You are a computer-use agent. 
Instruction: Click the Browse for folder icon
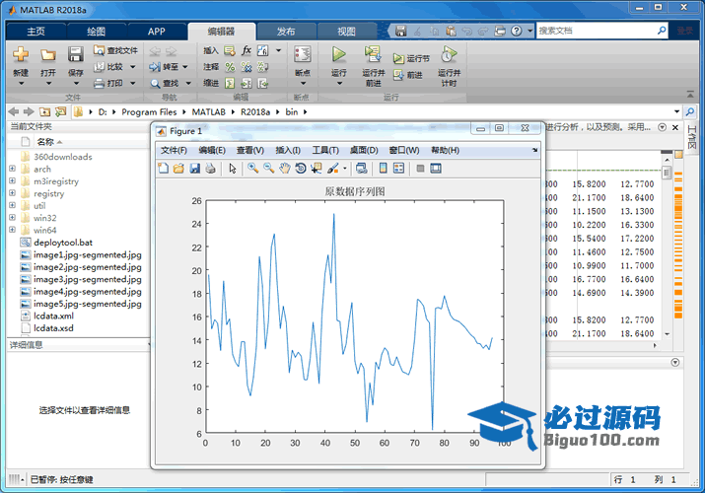tap(60, 111)
